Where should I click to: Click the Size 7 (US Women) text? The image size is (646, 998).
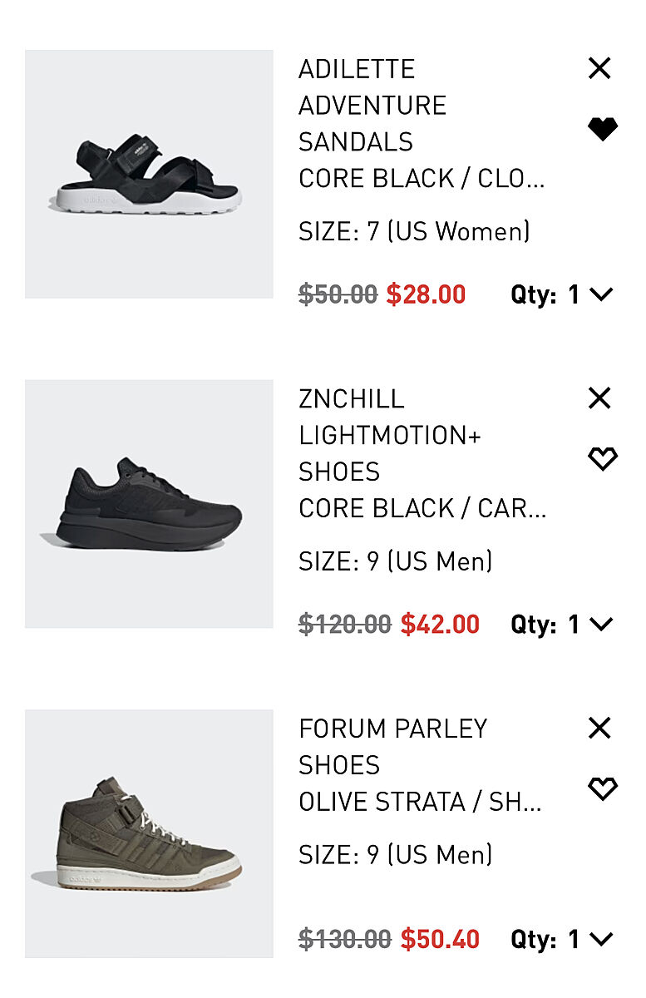[414, 231]
